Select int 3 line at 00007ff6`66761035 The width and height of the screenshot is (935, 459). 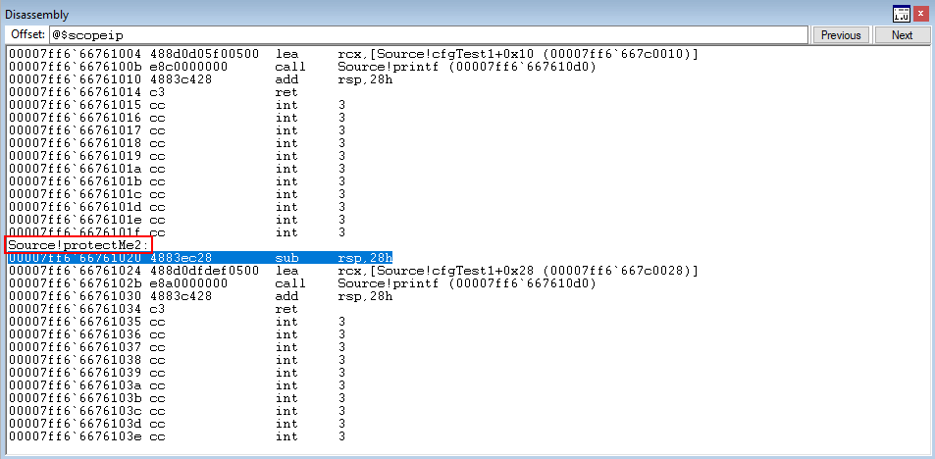(178, 322)
